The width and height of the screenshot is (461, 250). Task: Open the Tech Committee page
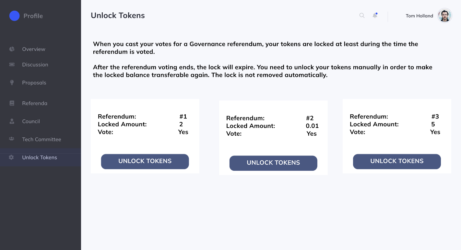41,139
